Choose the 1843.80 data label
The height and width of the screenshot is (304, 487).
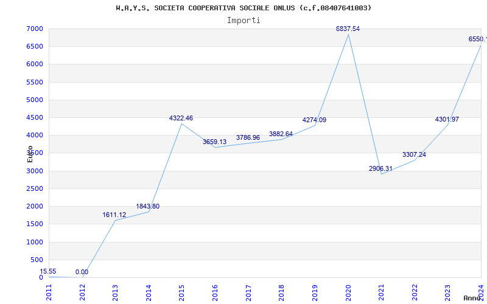pyautogui.click(x=147, y=206)
